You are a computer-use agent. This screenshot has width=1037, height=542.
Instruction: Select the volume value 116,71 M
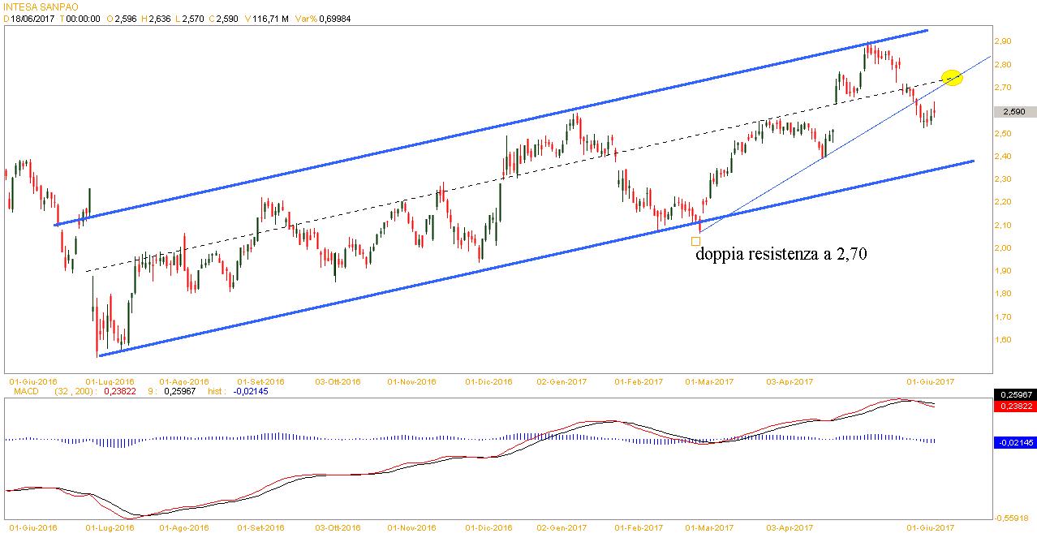coord(269,18)
